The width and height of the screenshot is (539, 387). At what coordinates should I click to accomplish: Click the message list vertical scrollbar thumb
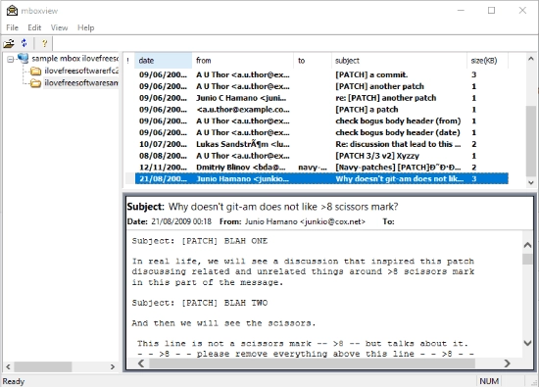coord(531,141)
